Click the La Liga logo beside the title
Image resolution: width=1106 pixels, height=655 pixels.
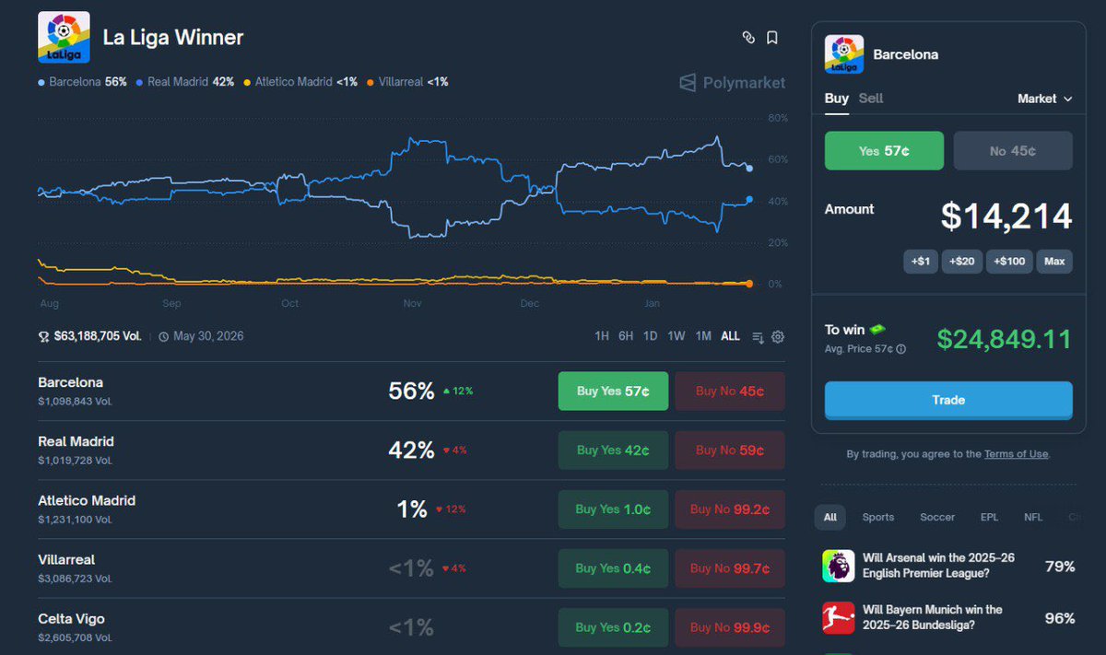pos(64,37)
